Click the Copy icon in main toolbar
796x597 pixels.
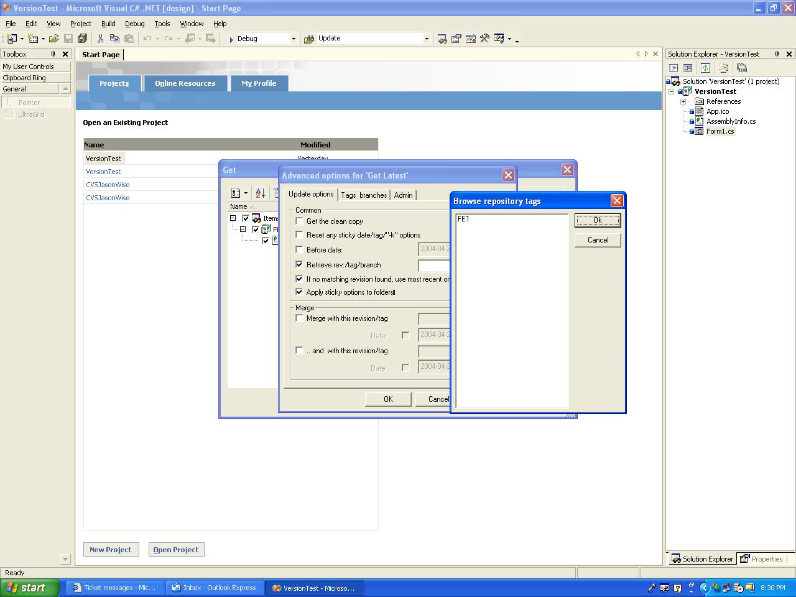[x=114, y=39]
